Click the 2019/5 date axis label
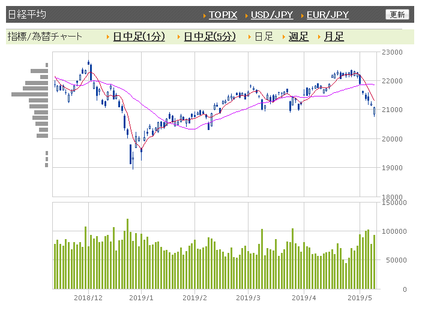Screen dimensions: 422x314 (x=360, y=298)
